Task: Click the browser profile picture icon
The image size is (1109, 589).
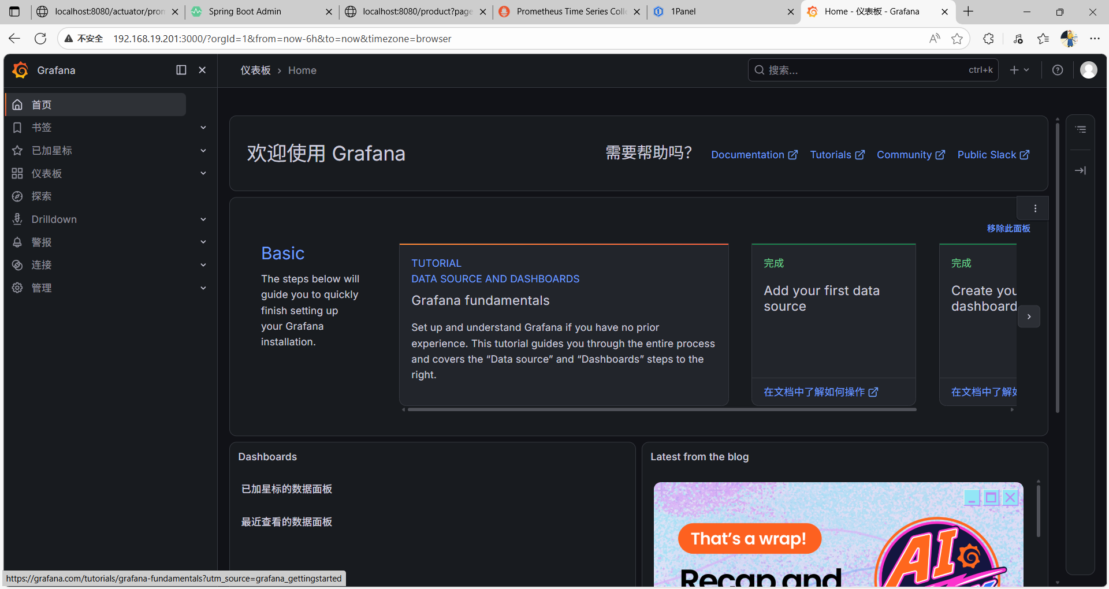Action: 1069,39
